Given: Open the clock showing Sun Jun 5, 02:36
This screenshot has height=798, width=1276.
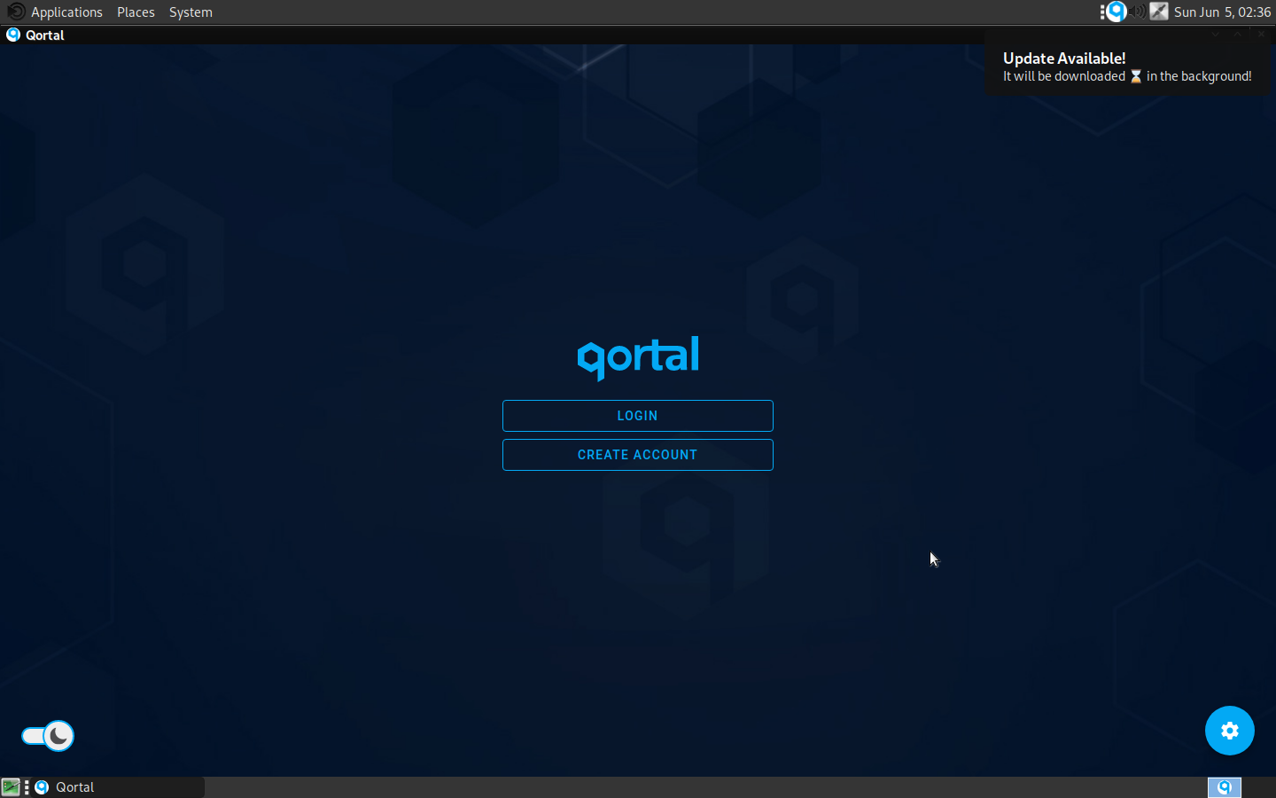Looking at the screenshot, I should 1222,12.
